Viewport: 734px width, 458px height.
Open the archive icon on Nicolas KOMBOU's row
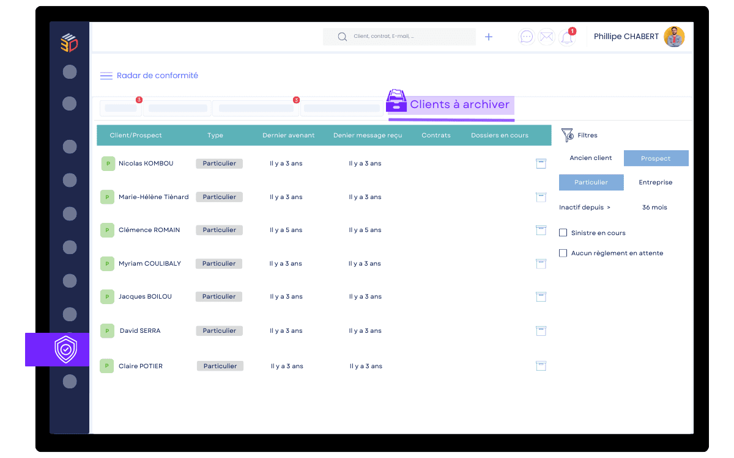click(x=541, y=164)
